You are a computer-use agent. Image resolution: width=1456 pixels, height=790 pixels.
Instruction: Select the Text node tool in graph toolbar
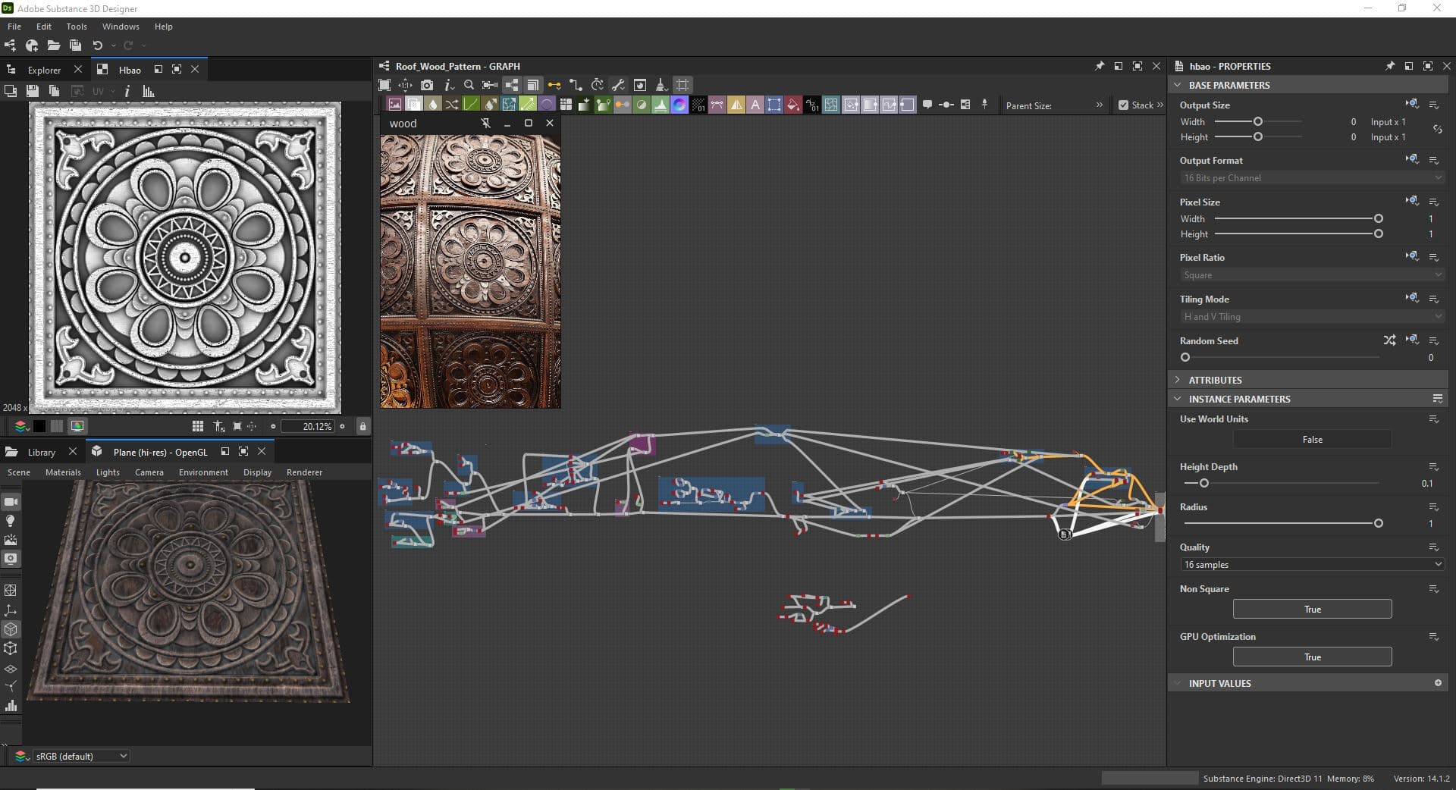click(755, 105)
